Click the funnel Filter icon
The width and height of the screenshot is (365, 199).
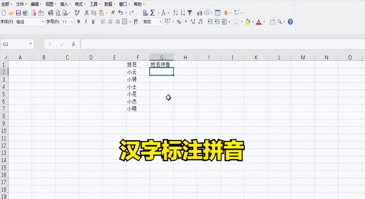click(x=190, y=13)
